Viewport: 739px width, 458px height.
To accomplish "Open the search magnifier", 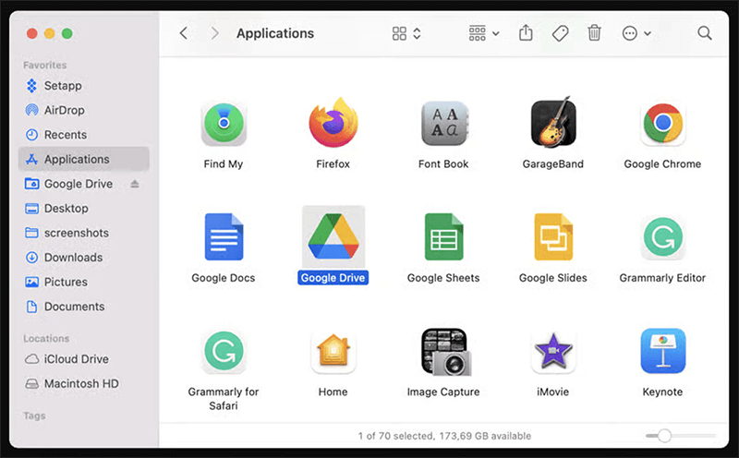I will tap(705, 33).
